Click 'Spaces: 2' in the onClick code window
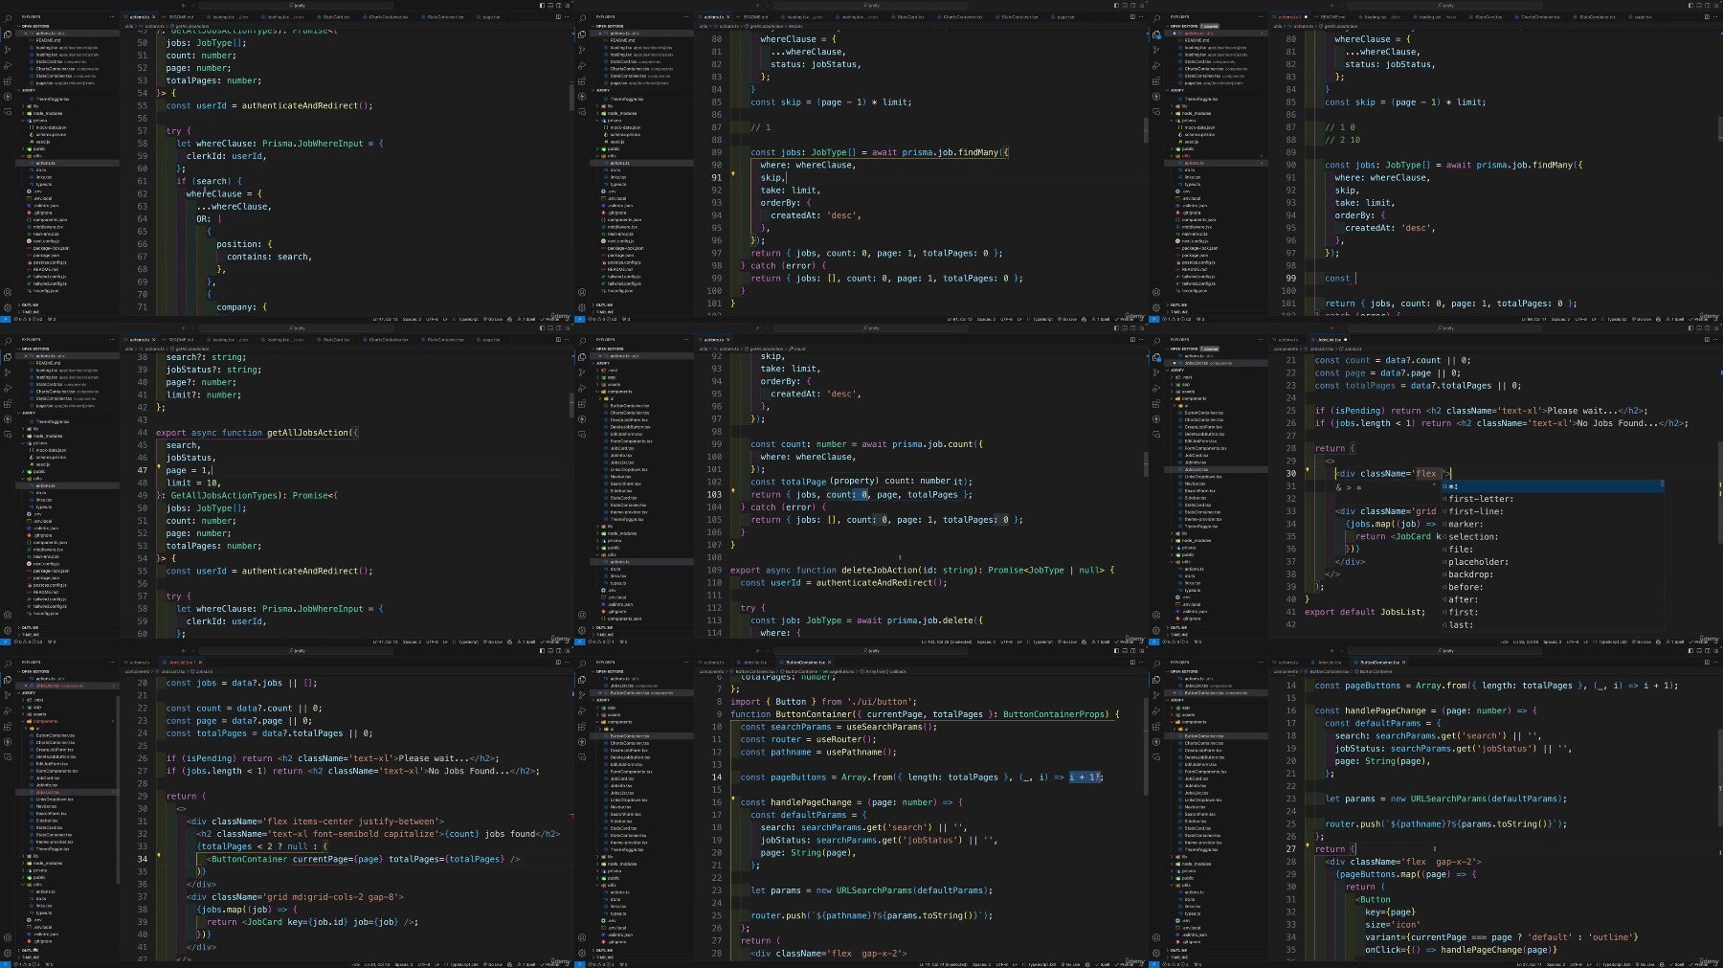The image size is (1723, 968). 1555,964
